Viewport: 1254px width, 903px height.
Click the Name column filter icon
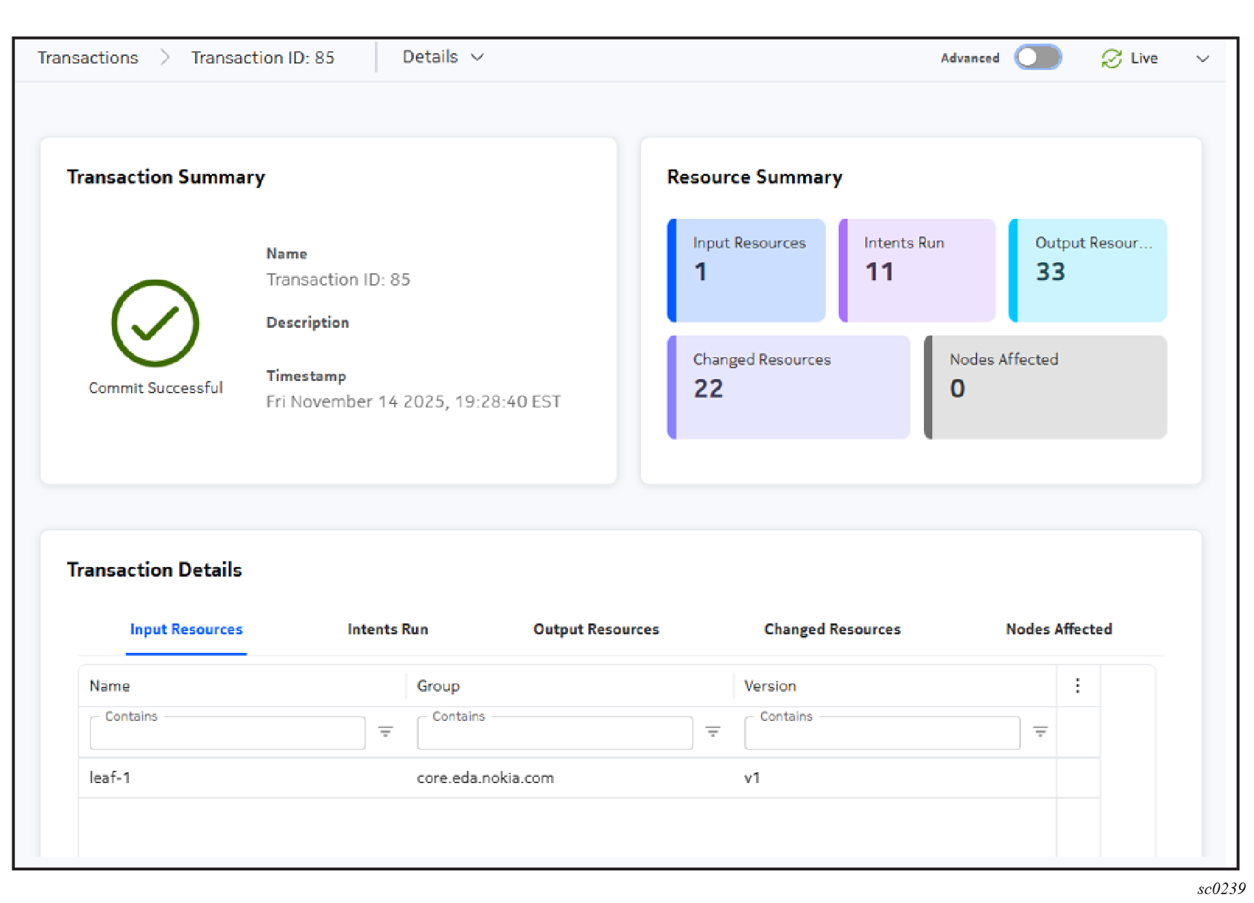click(385, 732)
